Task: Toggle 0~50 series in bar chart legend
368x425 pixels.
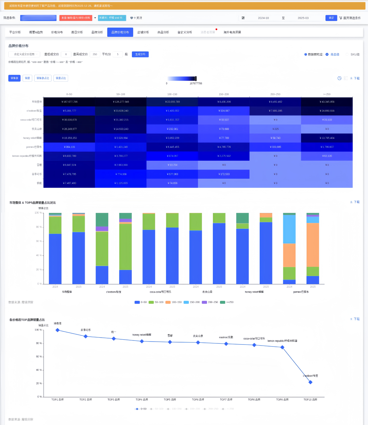Action: [141, 302]
